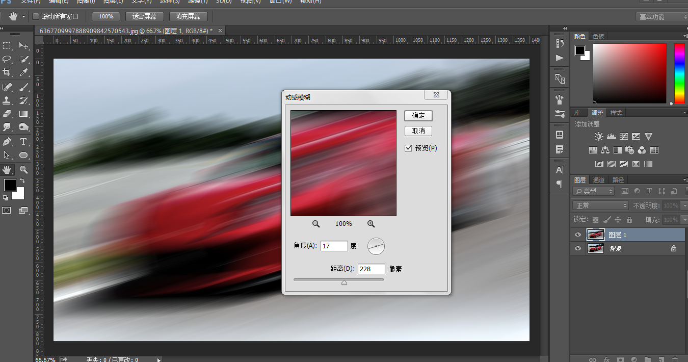
Task: Open the 基本功能 workspace dropdown
Action: (661, 17)
